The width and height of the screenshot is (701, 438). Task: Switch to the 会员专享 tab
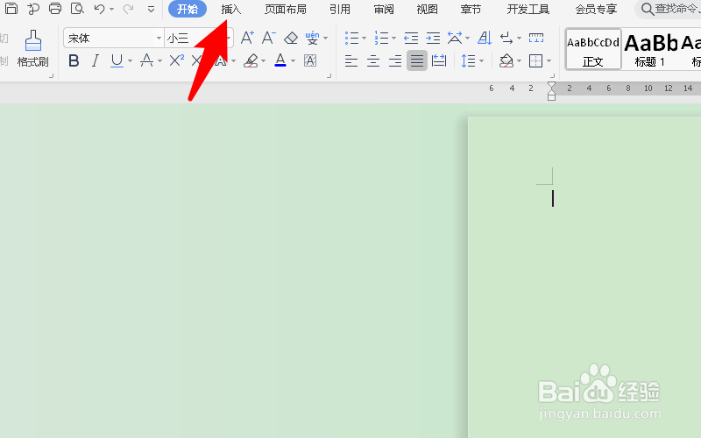pos(596,9)
